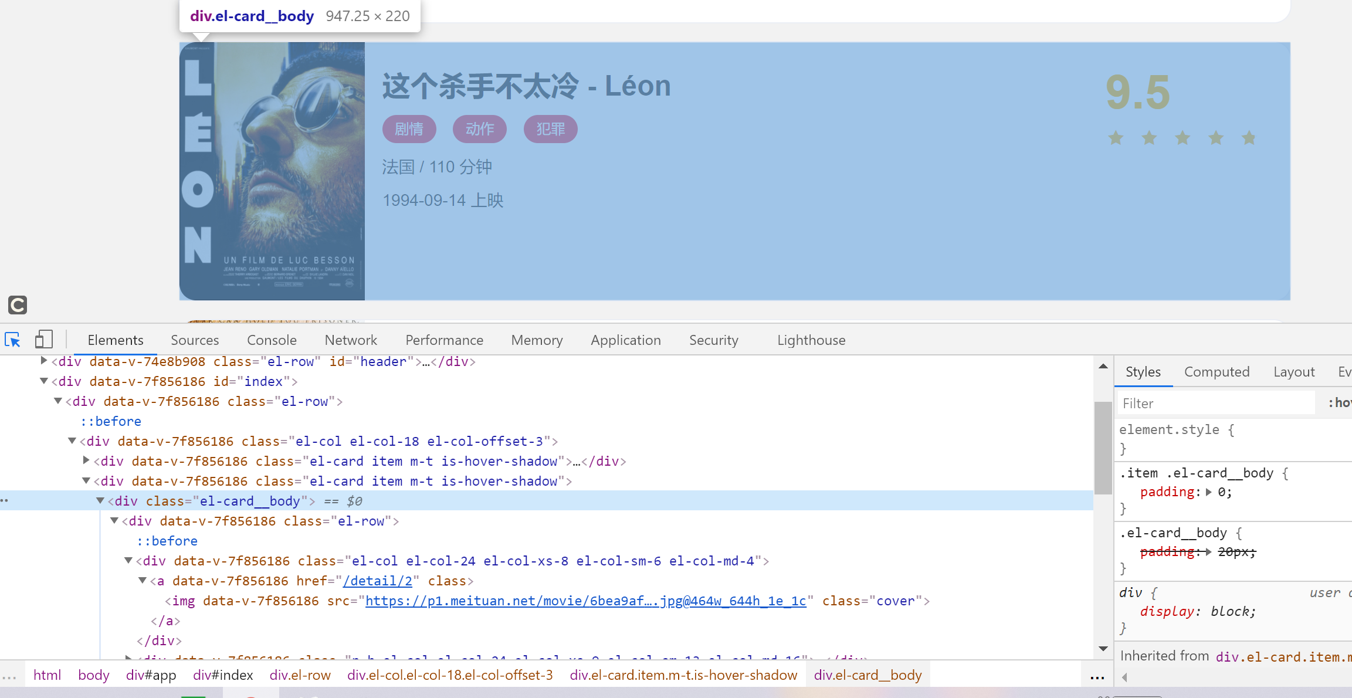Expand the collapsed header el-row div node
This screenshot has height=698, width=1352.
(44, 361)
